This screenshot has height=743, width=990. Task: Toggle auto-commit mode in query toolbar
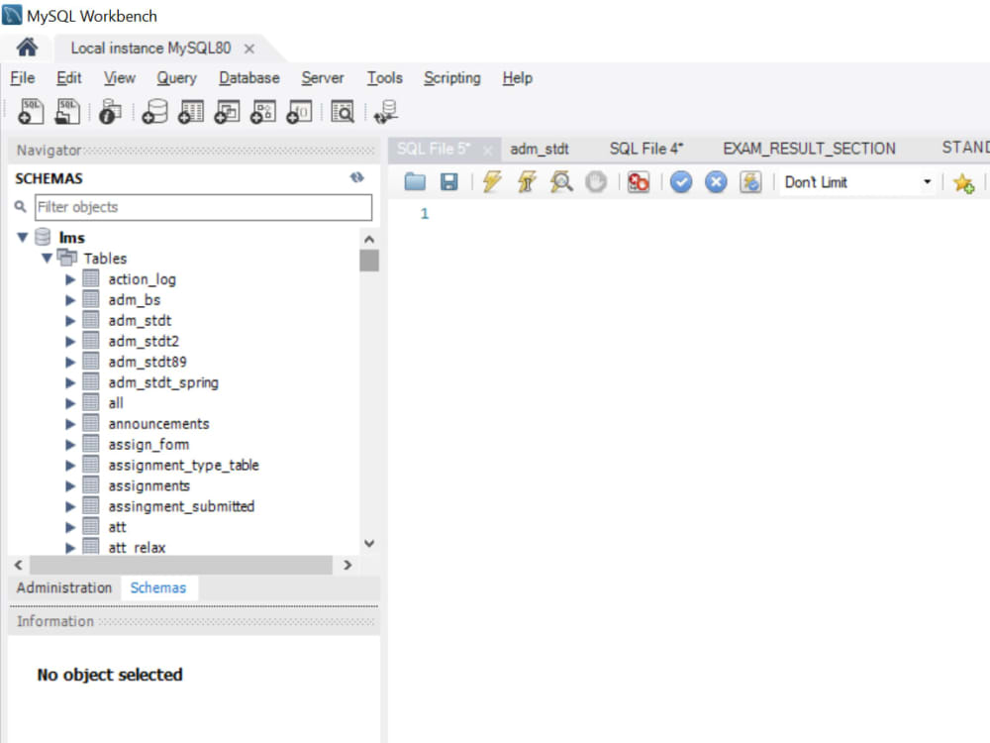click(x=750, y=181)
